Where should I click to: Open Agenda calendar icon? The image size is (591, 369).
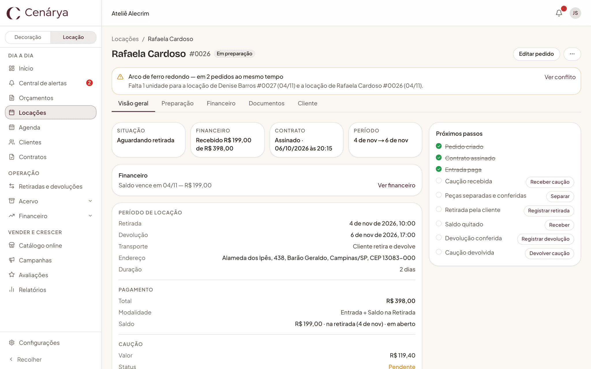12,127
